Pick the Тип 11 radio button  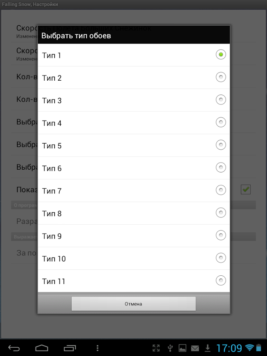tap(221, 281)
